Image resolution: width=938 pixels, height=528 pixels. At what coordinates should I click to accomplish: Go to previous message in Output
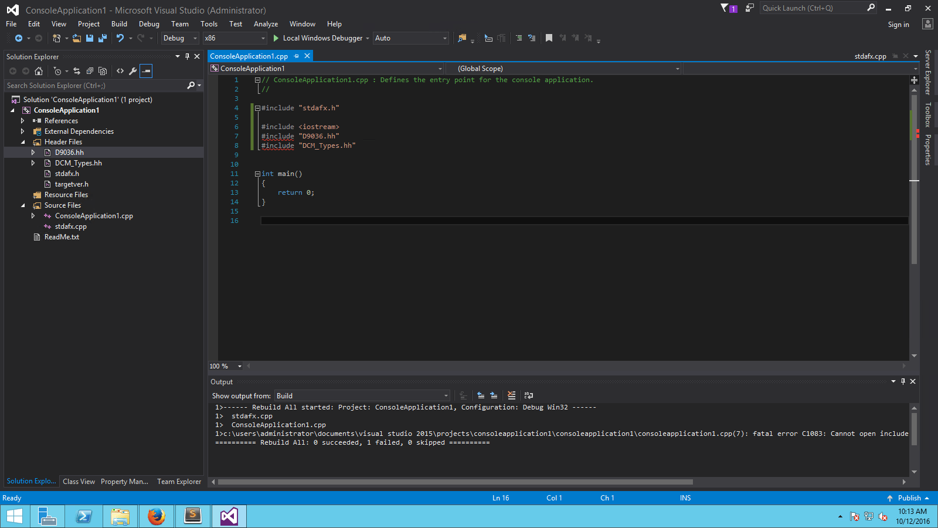tap(481, 395)
